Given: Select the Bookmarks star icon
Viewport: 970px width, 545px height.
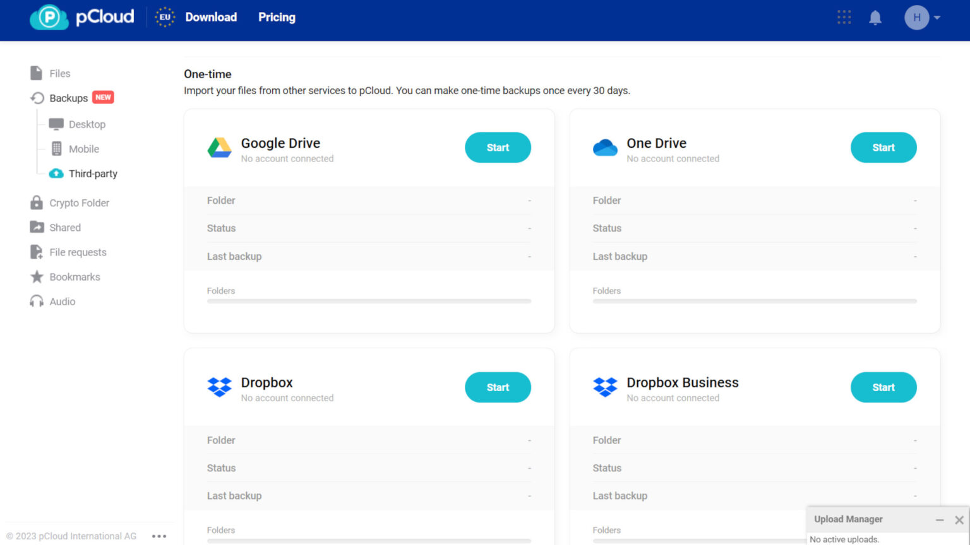Looking at the screenshot, I should pyautogui.click(x=36, y=276).
